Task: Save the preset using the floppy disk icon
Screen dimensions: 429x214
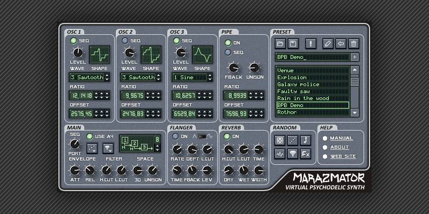Action: (293, 43)
